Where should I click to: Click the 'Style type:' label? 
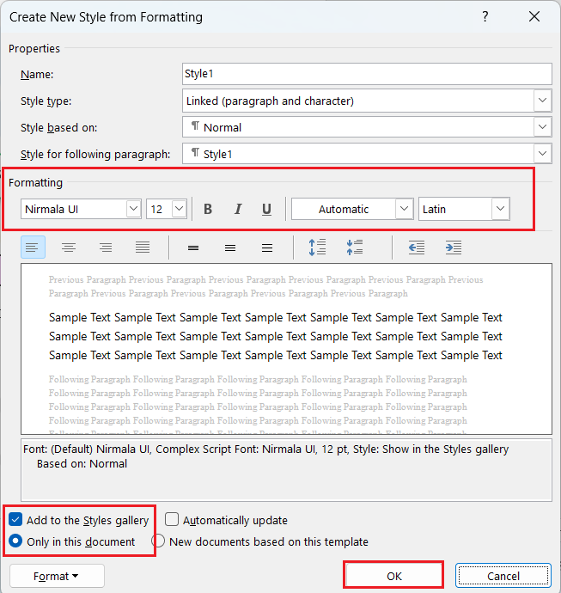[x=46, y=101]
